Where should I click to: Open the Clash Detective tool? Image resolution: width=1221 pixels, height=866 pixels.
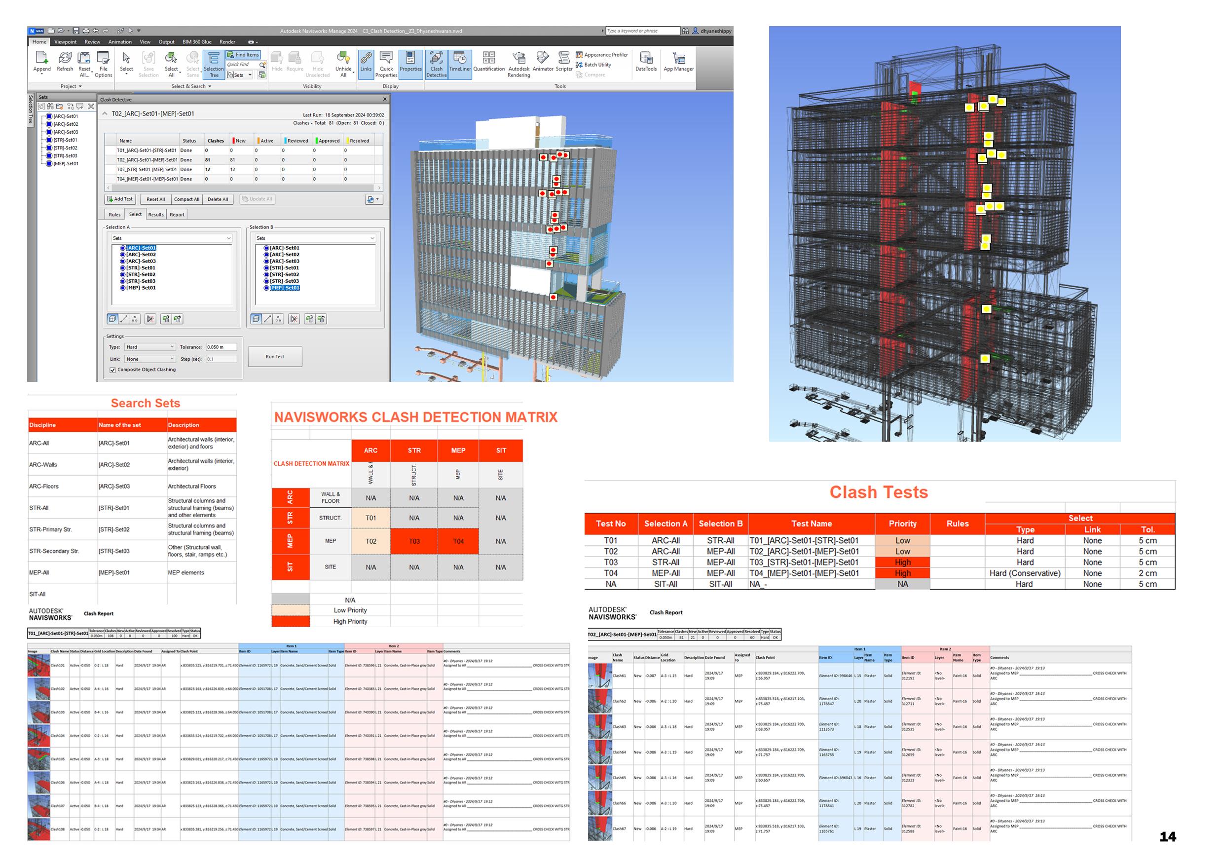click(x=436, y=64)
